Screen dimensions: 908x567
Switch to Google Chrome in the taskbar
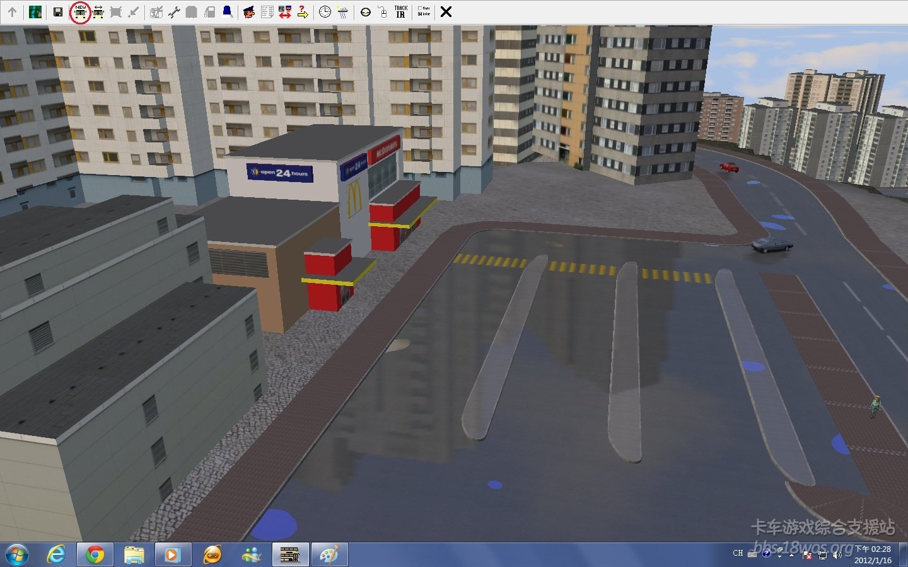tap(95, 555)
